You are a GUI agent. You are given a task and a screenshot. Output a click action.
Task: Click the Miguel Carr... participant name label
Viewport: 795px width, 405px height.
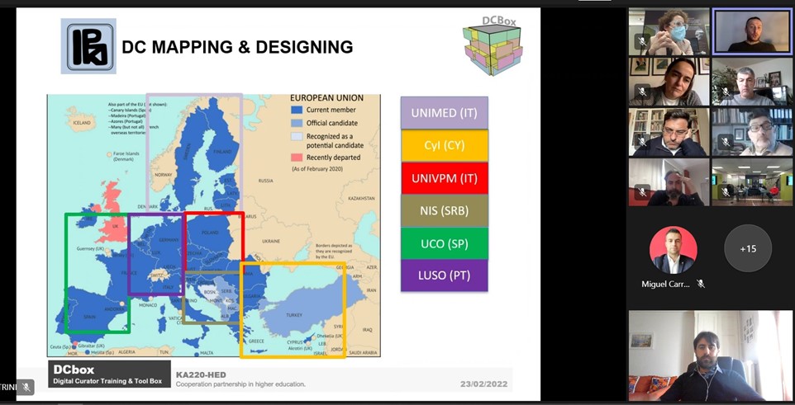pyautogui.click(x=666, y=284)
